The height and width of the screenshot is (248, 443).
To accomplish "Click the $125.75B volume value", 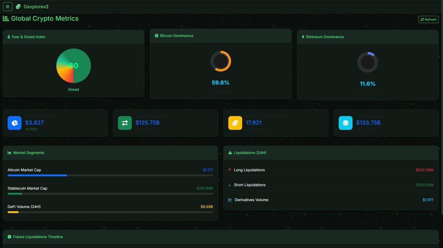I will tap(148, 123).
